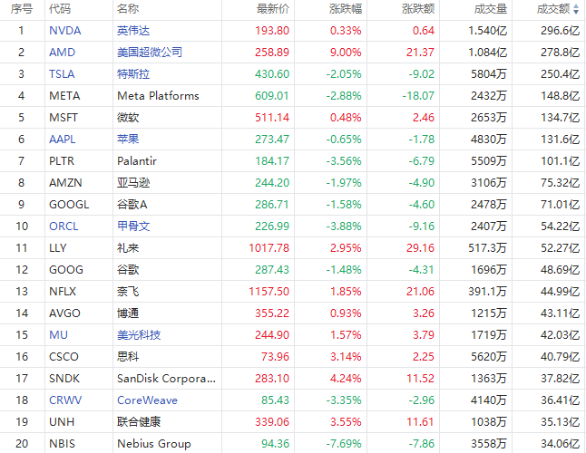
Task: Sort by the 最新价 column header
Action: (x=273, y=9)
